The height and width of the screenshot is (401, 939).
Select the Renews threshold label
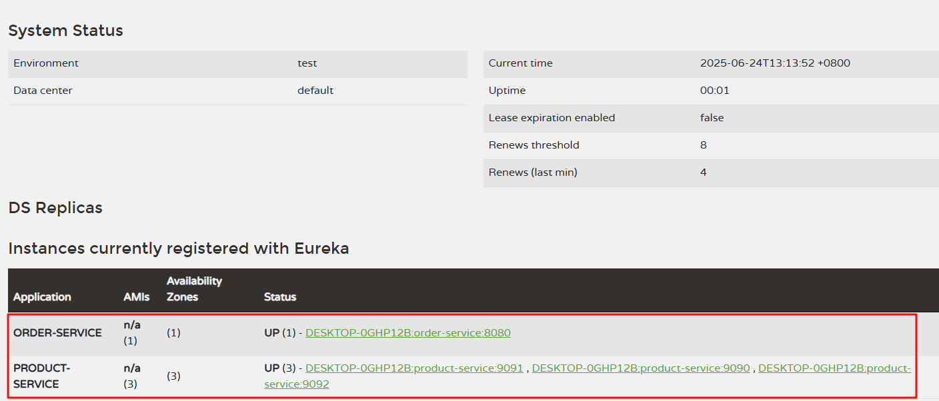(x=534, y=145)
